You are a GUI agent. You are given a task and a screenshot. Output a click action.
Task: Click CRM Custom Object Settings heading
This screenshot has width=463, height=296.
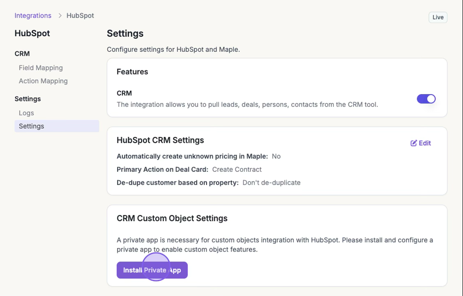pyautogui.click(x=172, y=218)
